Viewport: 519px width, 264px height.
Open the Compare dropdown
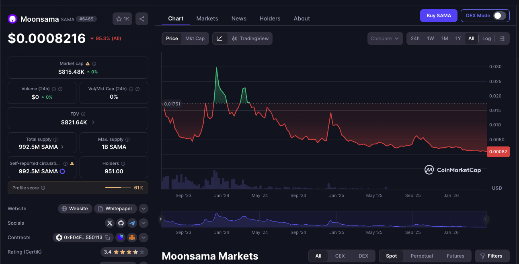pyautogui.click(x=385, y=39)
